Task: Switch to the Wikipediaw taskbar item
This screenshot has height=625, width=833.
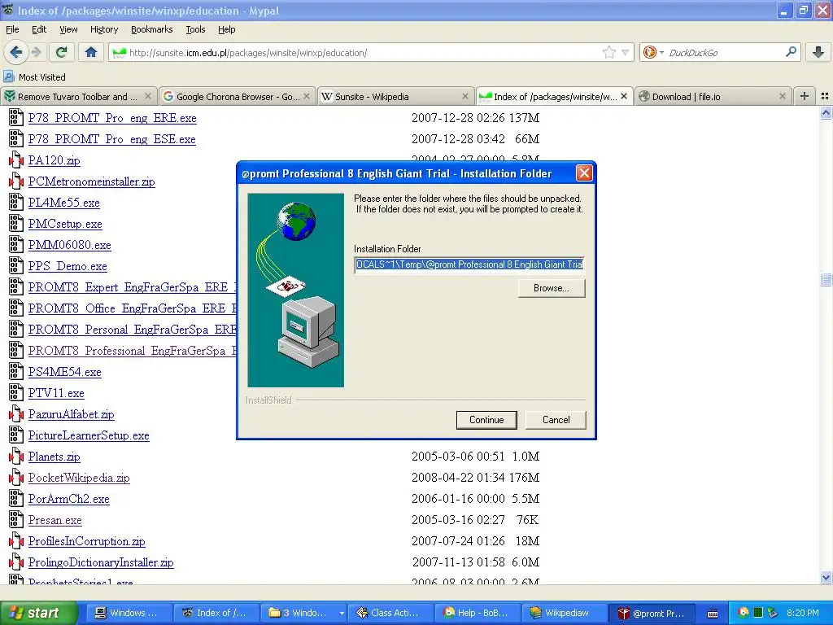Action: point(563,613)
